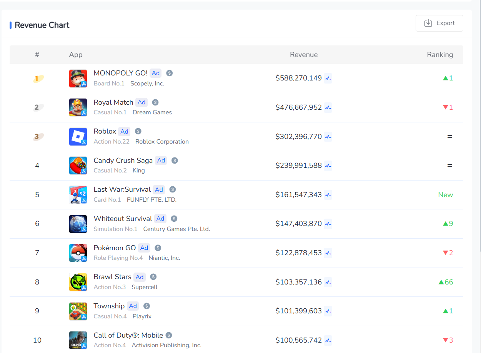Open publisher Roblox Corporation

pyautogui.click(x=162, y=142)
